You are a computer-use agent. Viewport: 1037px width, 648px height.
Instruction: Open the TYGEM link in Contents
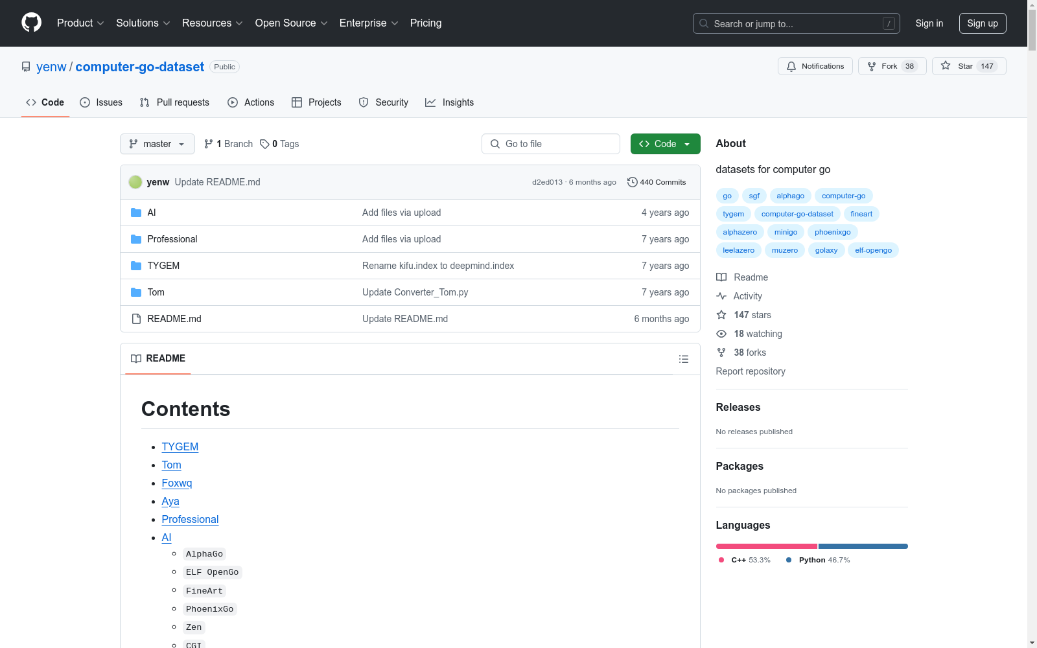[180, 447]
